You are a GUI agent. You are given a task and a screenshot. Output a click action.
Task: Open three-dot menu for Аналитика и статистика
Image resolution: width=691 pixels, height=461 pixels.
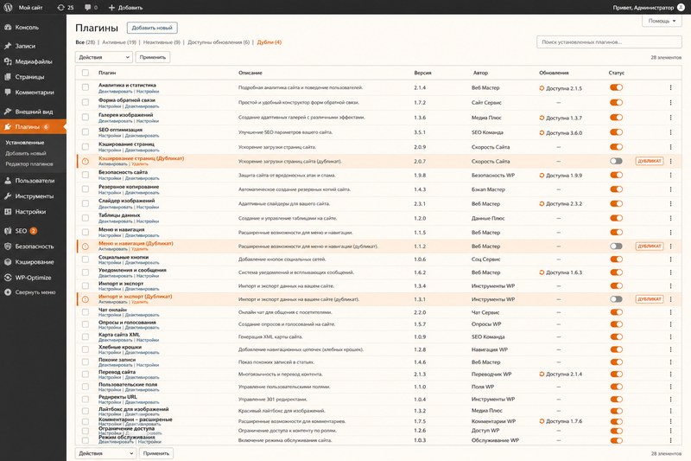pos(670,87)
